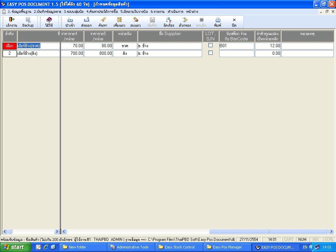
Task: Tick LOT S/N checkbox for เบียร์ช้าง(ลัง)
Action: click(x=210, y=53)
